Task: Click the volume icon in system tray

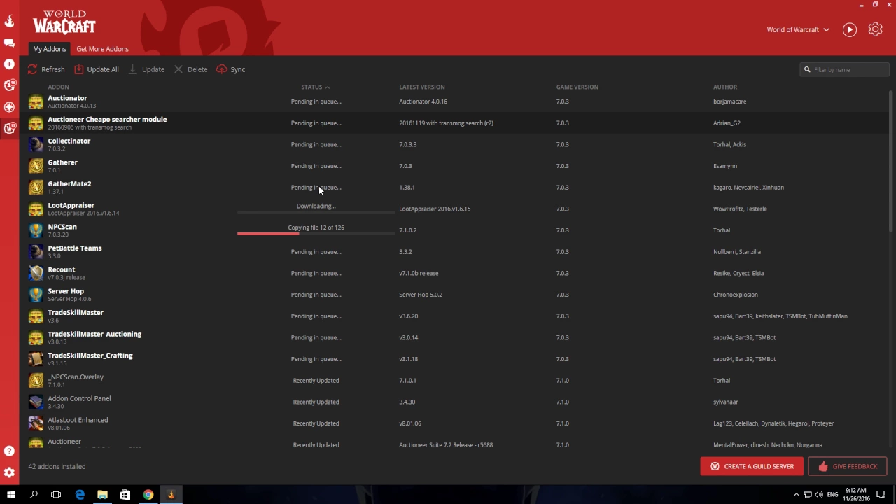Action: [x=818, y=495]
